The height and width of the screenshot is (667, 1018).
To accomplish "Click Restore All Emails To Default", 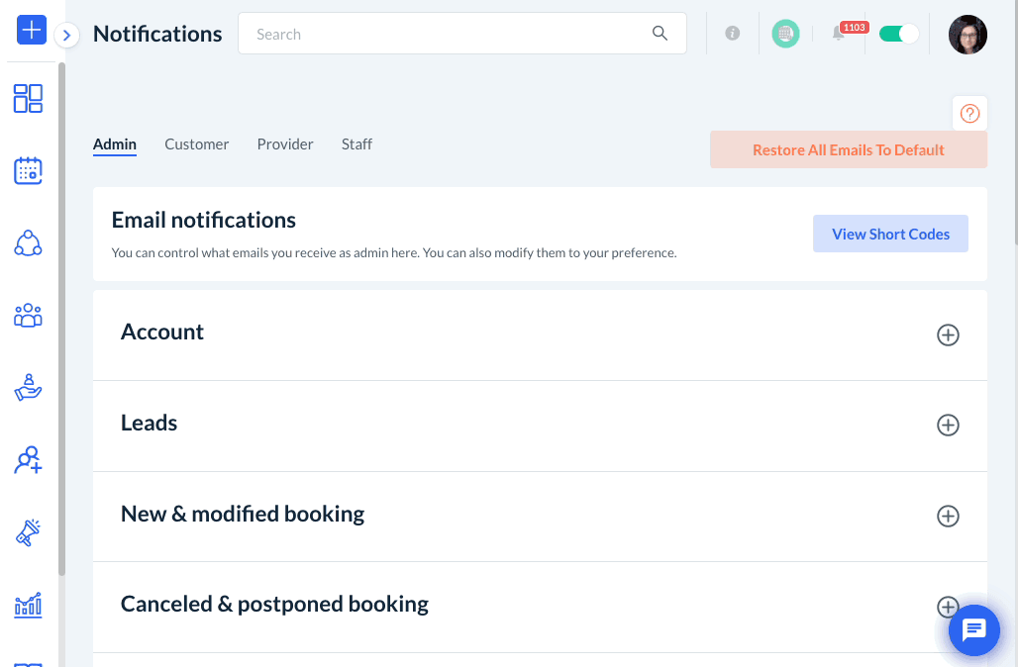I will point(849,150).
